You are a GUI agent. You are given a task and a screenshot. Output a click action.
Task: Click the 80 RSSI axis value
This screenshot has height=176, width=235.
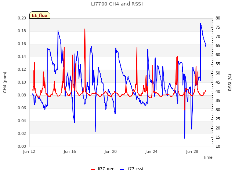point(218,18)
